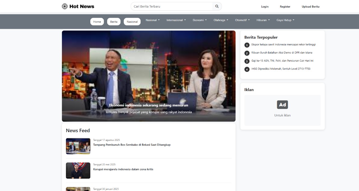Open Korupsi merajarela indonesia article
The image size is (359, 191).
[123, 169]
